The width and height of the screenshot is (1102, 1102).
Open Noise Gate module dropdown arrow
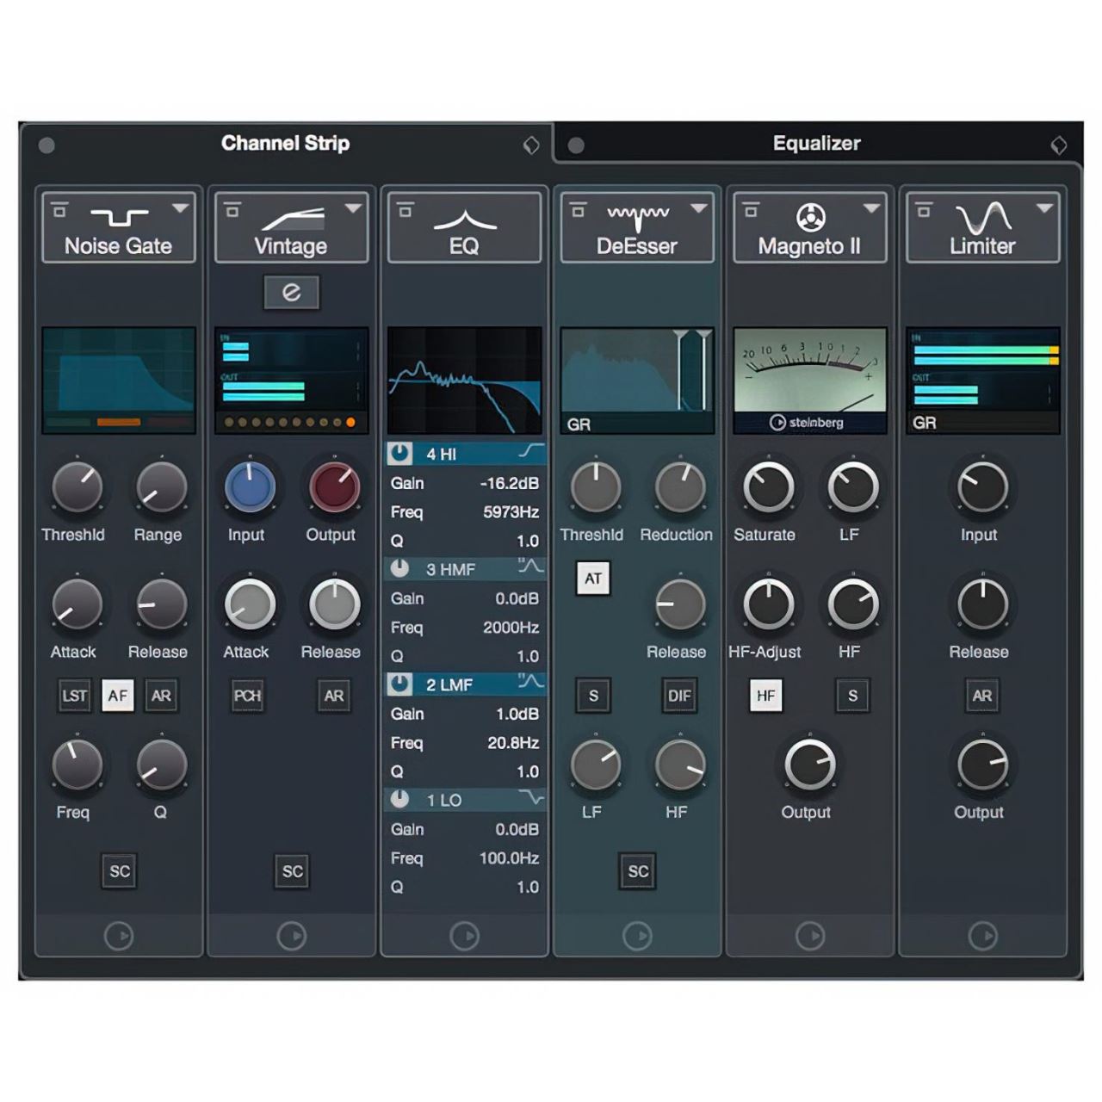(180, 208)
